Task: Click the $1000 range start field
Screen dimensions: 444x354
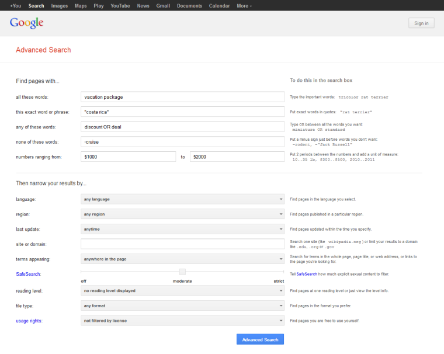Action: (129, 157)
